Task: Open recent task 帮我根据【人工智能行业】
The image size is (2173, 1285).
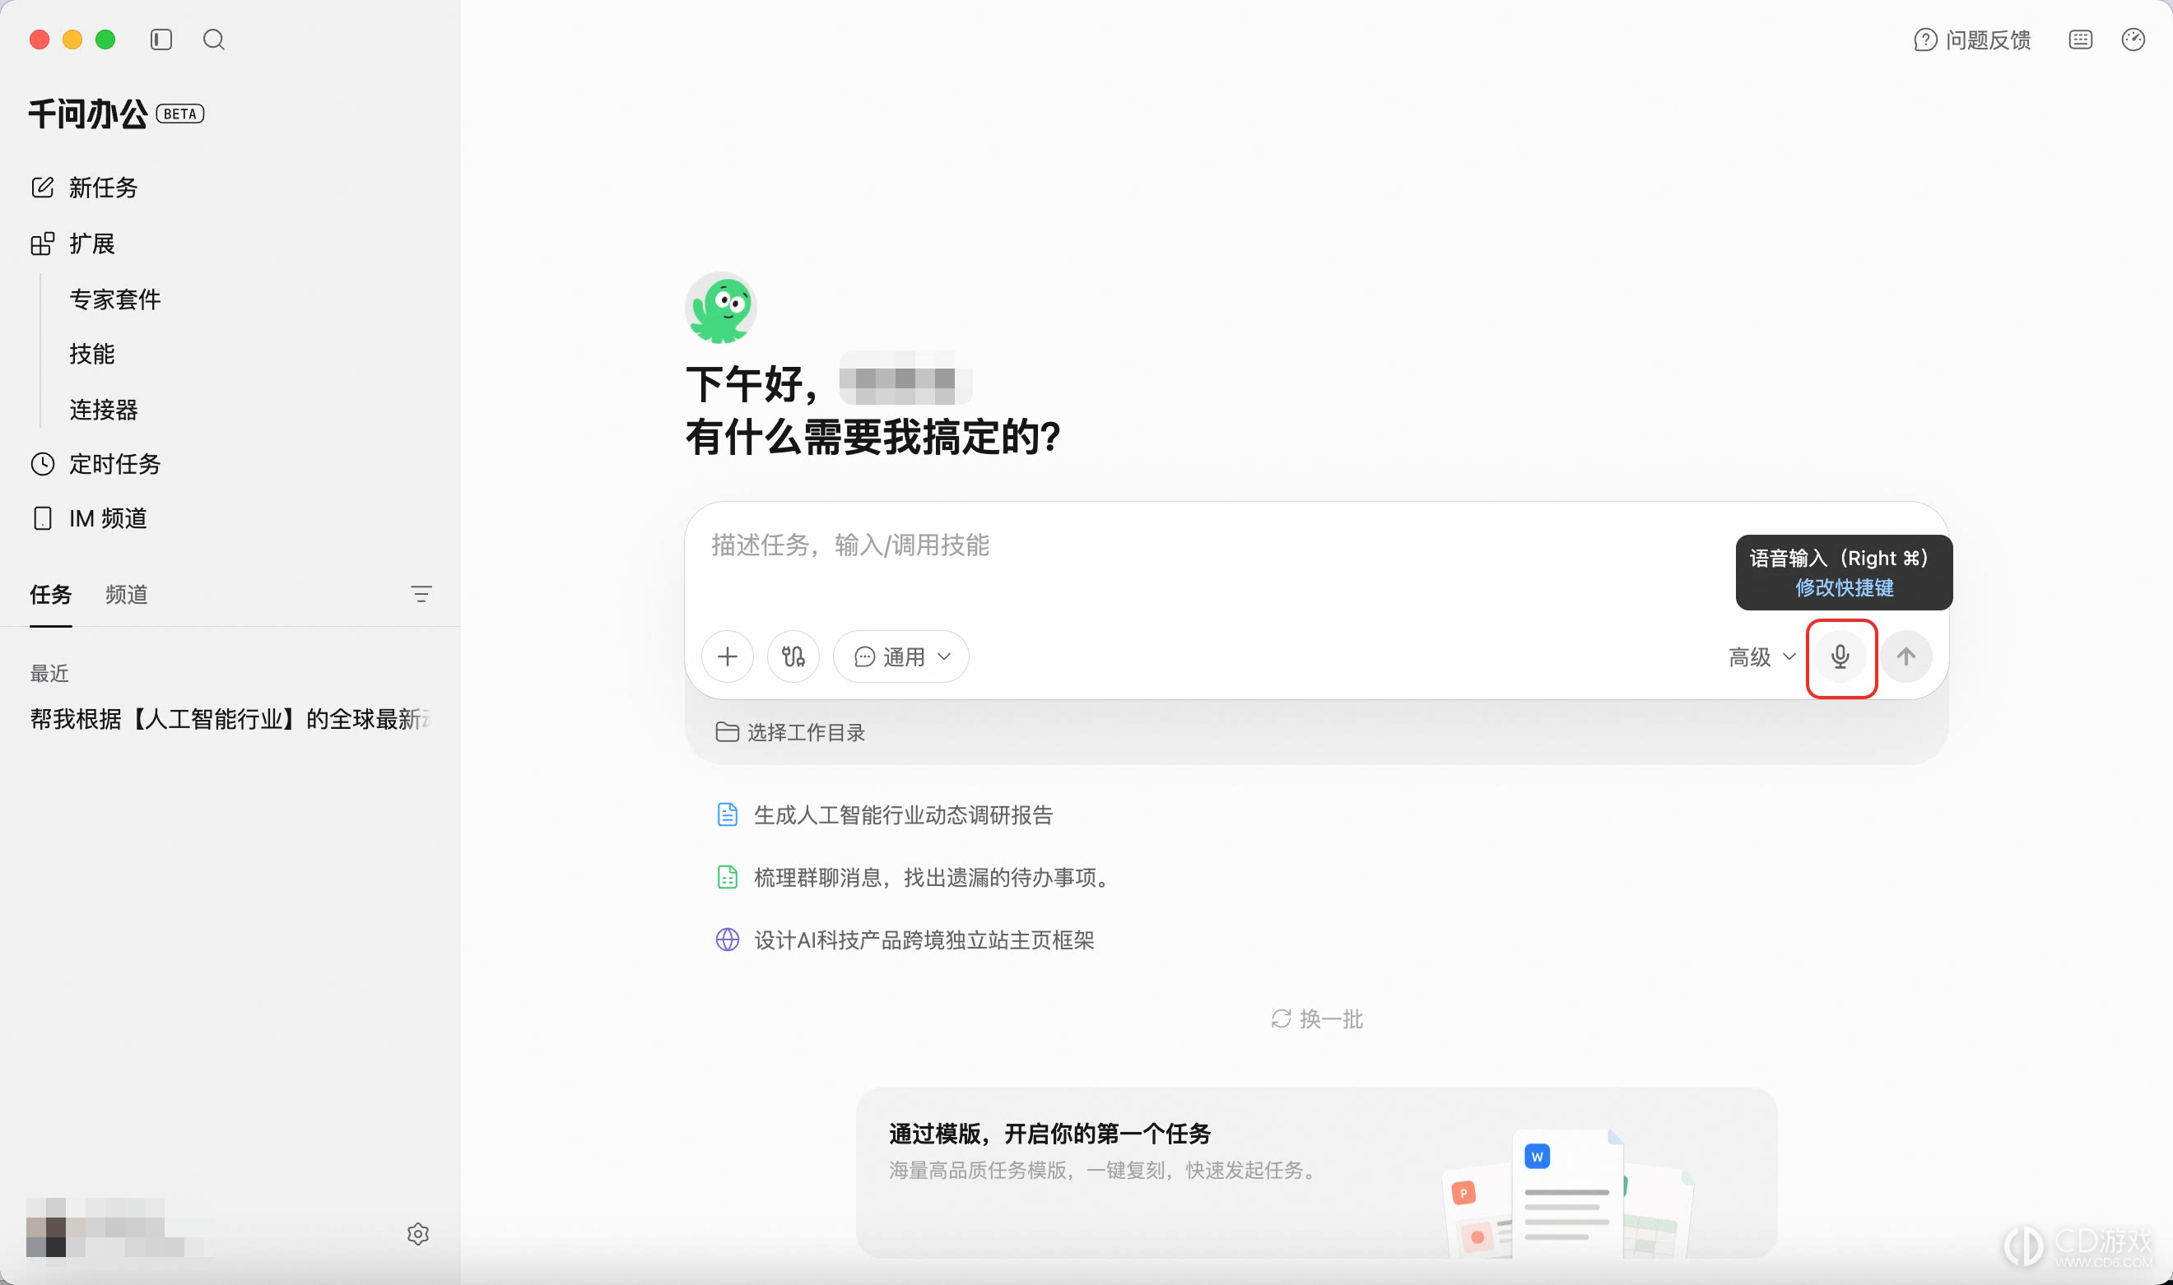Action: click(230, 719)
